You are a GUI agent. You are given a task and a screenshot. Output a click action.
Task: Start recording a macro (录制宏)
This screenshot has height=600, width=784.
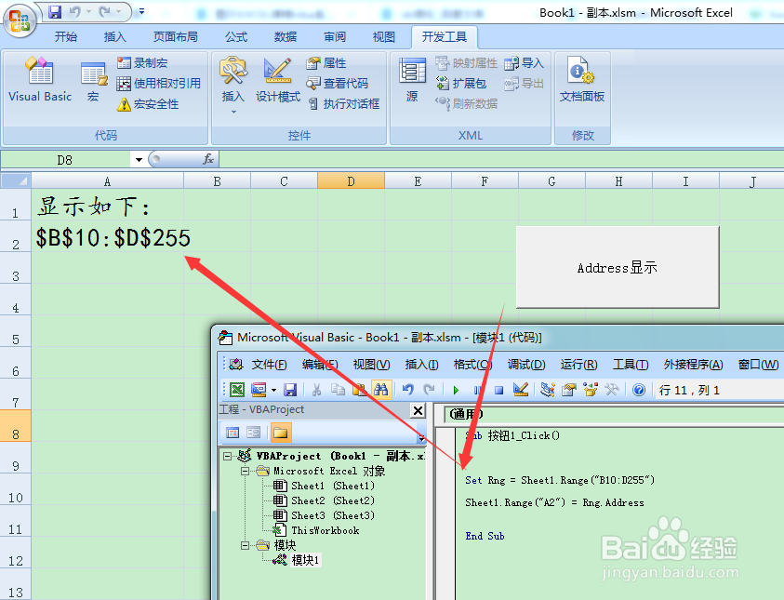(x=142, y=63)
